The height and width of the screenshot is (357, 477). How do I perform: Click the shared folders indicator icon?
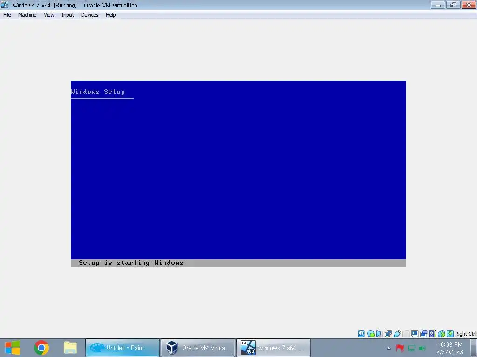click(x=406, y=334)
